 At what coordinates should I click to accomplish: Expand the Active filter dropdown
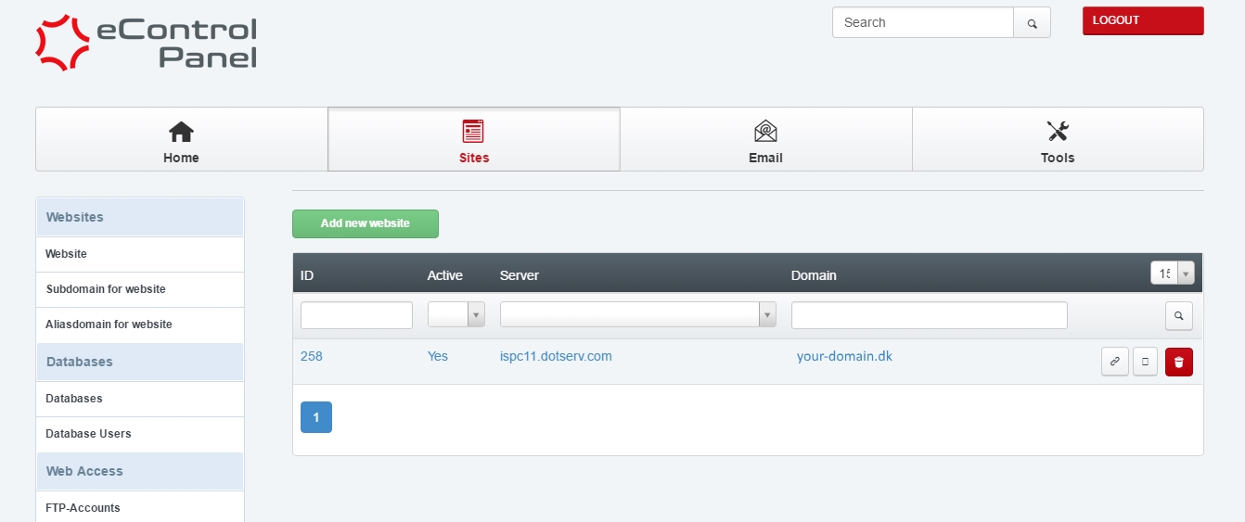point(456,315)
